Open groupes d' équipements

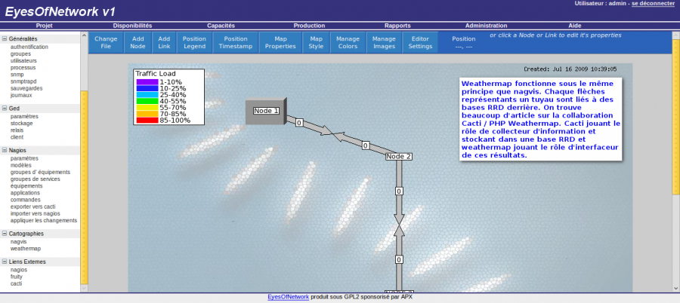[x=40, y=173]
